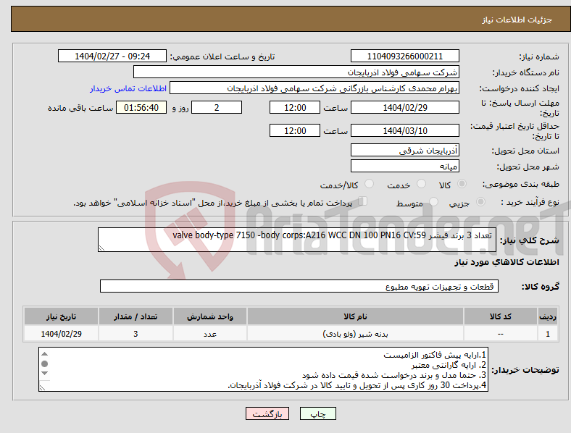The width and height of the screenshot is (571, 433).
Task: Click the delivery city field میانه
Action: coord(404,166)
